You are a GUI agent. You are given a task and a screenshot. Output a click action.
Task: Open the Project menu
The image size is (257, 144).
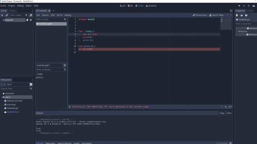[12, 6]
